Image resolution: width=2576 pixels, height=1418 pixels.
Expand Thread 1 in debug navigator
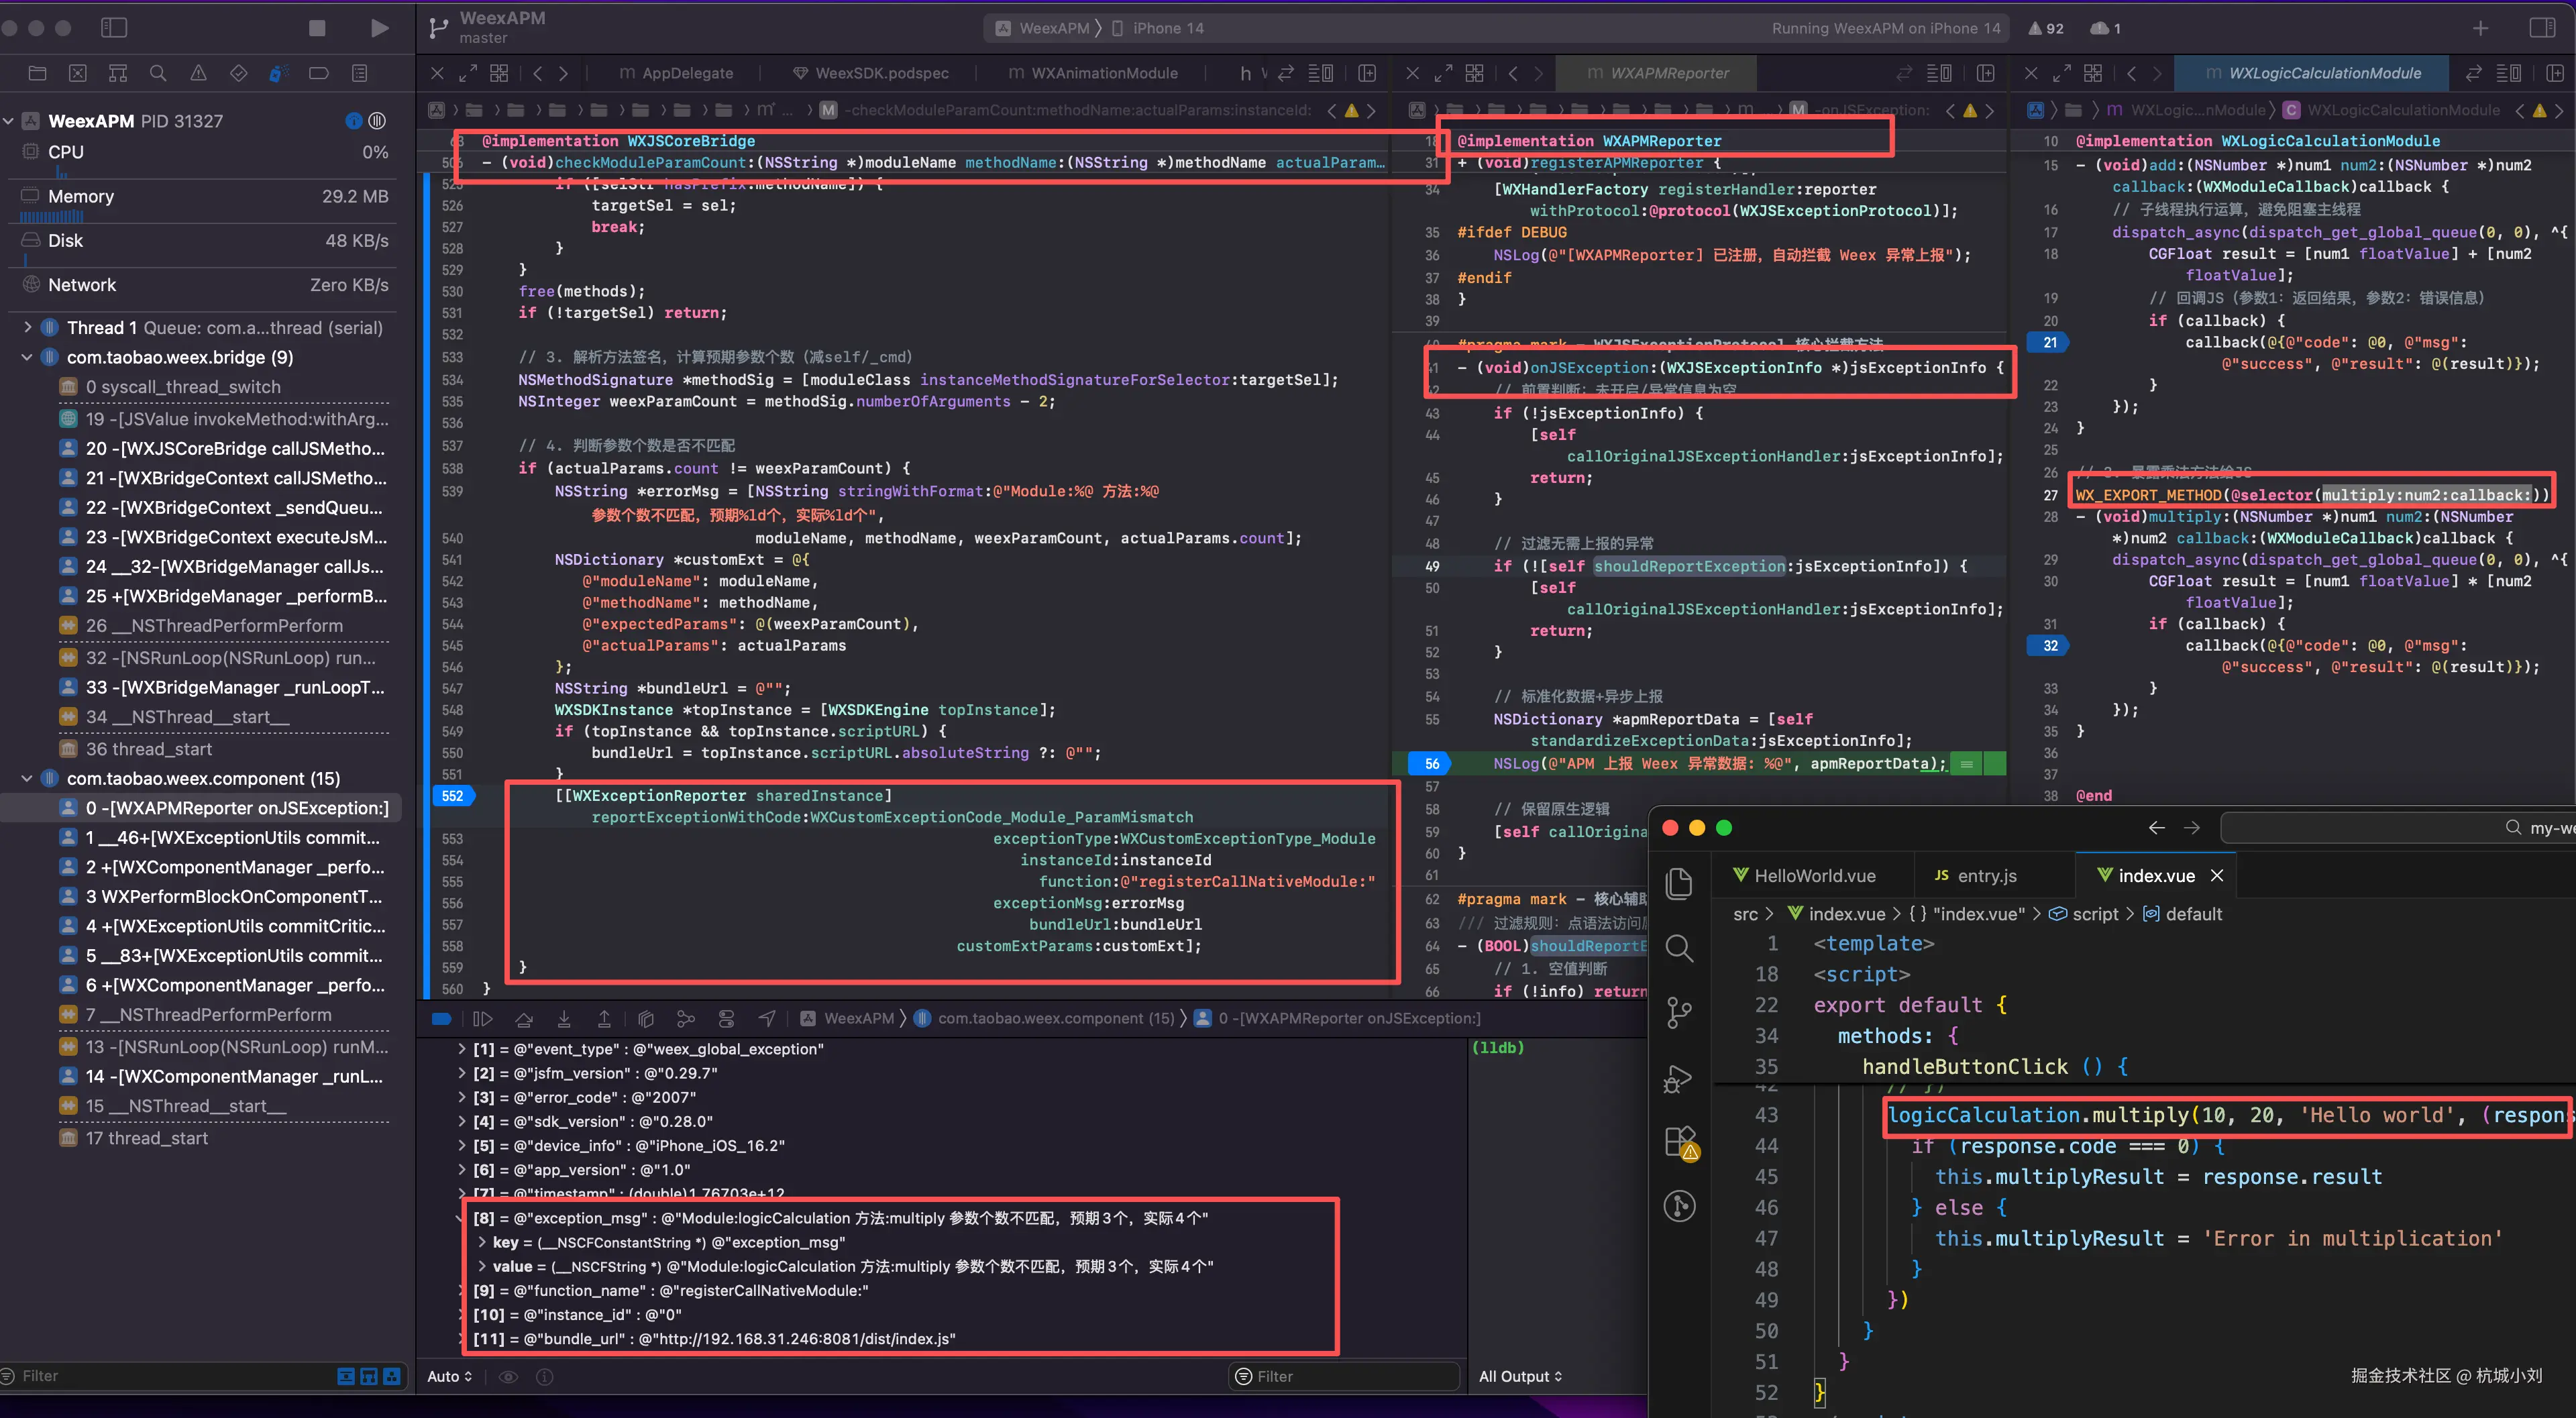27,328
